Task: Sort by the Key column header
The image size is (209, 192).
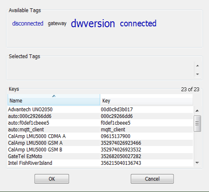Action: tap(146, 100)
